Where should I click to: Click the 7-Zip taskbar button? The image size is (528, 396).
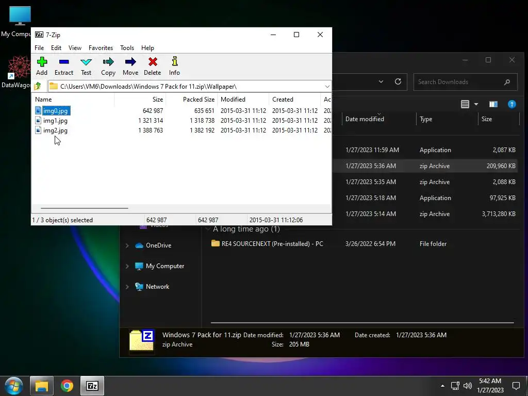click(x=92, y=386)
